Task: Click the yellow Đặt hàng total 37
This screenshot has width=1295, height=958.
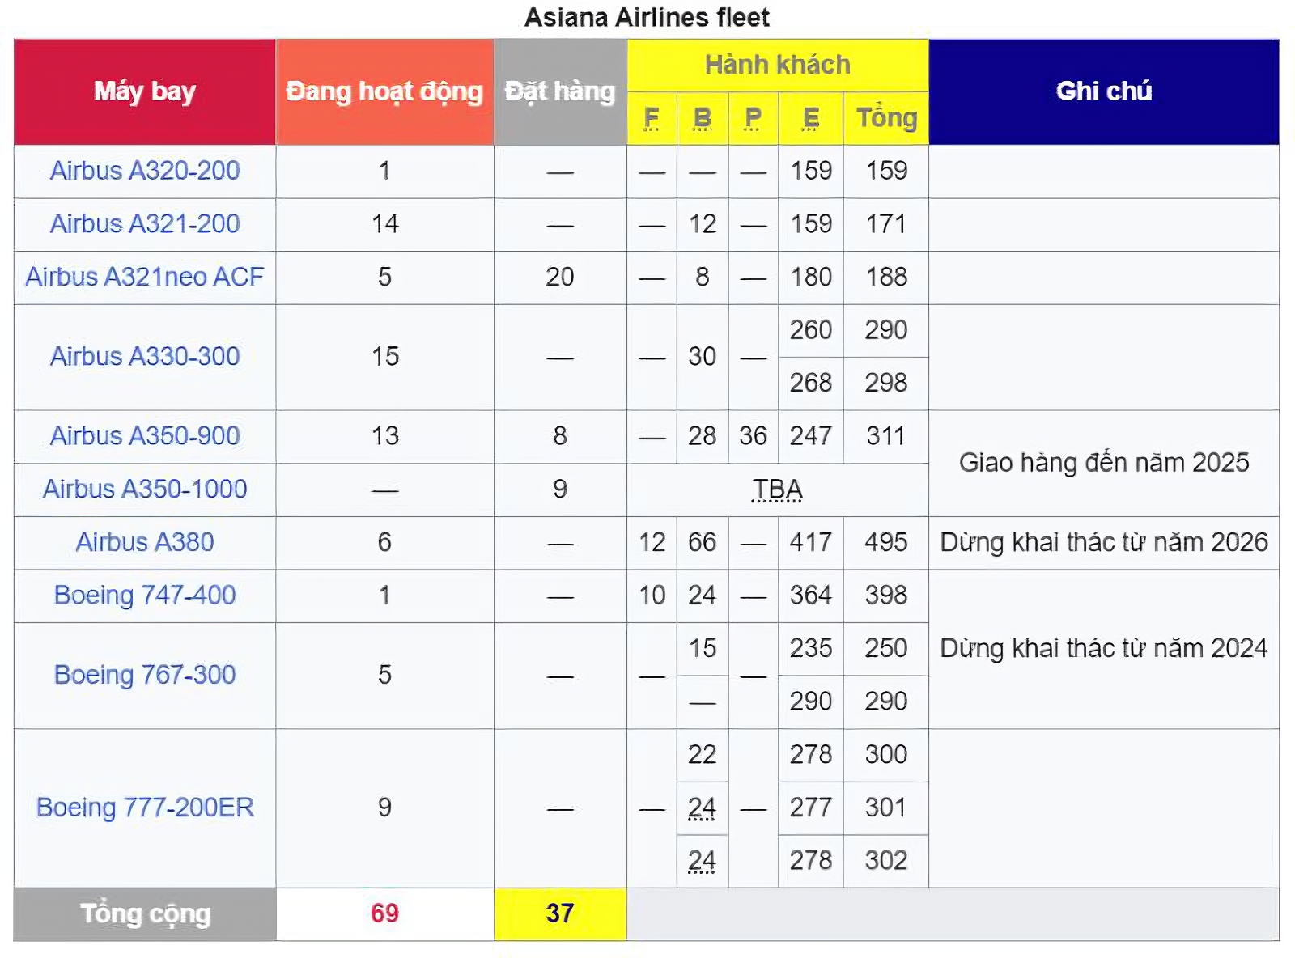Action: [x=560, y=913]
